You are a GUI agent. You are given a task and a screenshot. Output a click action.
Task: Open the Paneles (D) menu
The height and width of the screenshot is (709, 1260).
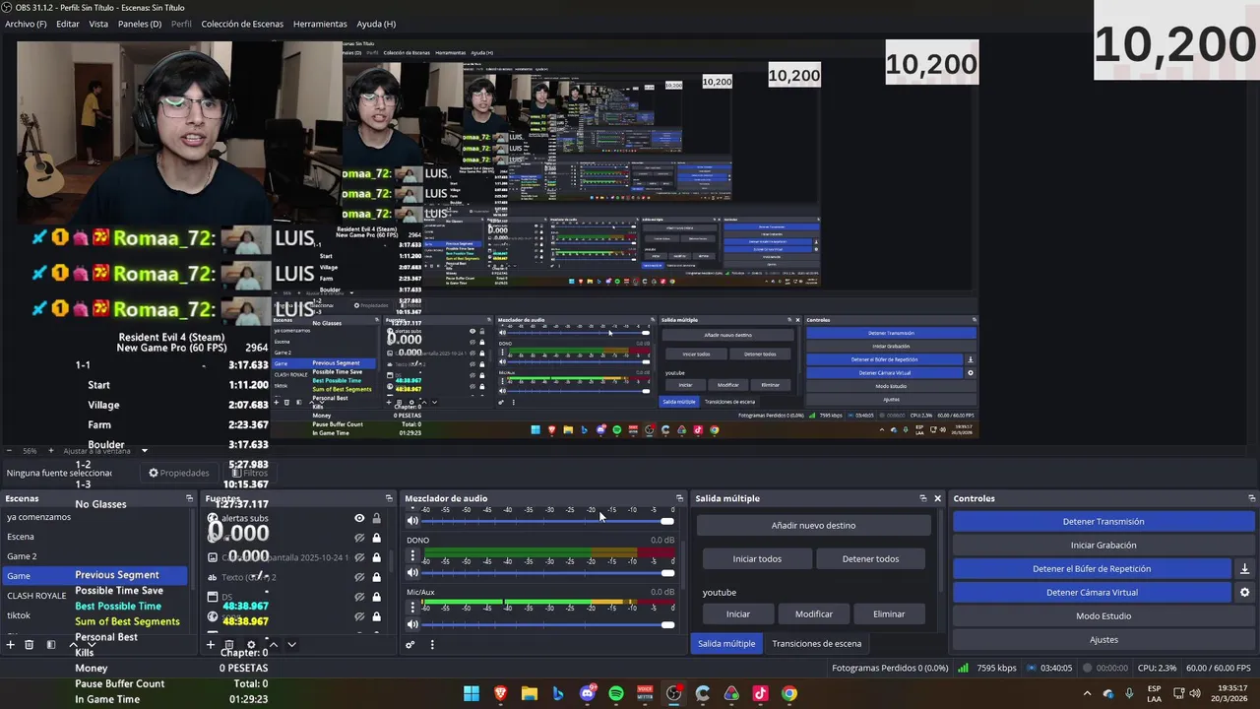(140, 24)
